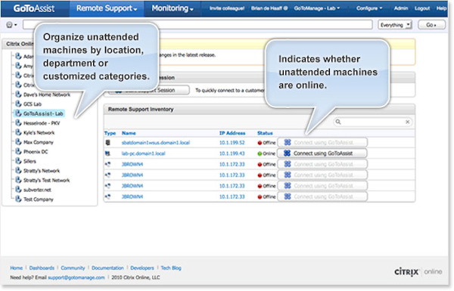Image resolution: width=454 pixels, height=291 pixels.
Task: Select Max Company in the tree
Action: (39, 142)
